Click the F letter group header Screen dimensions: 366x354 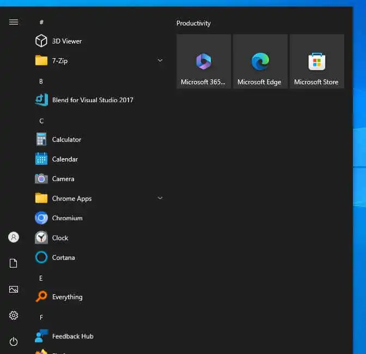41,318
